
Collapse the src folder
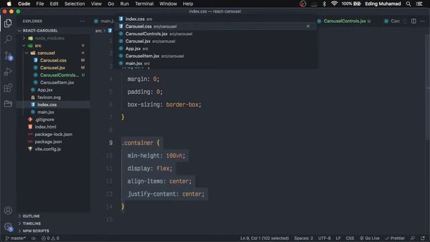(x=24, y=46)
